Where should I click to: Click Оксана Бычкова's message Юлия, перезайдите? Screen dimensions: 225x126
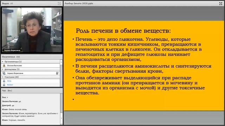[x=30, y=115]
